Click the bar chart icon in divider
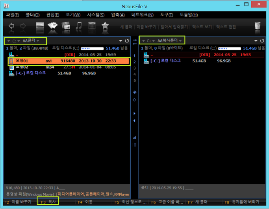Screen dimensions: 269x209 pos(135,137)
